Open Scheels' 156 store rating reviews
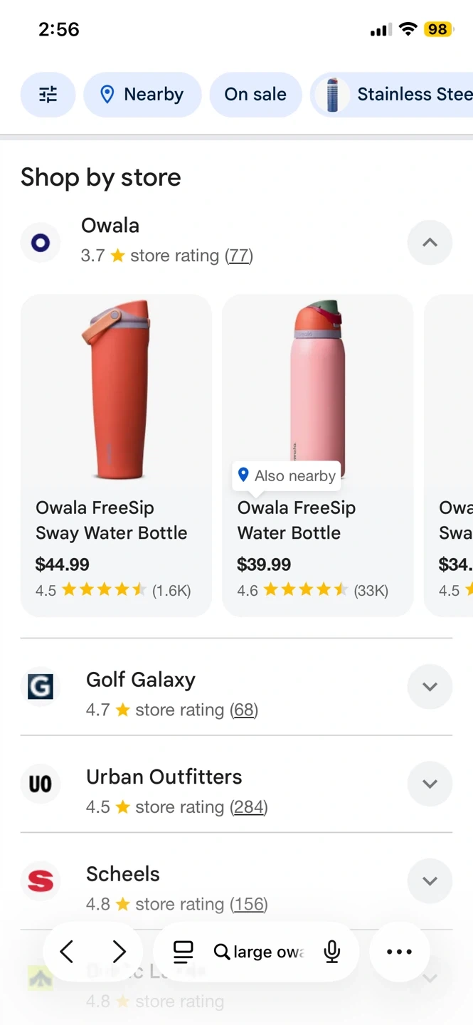 (249, 904)
